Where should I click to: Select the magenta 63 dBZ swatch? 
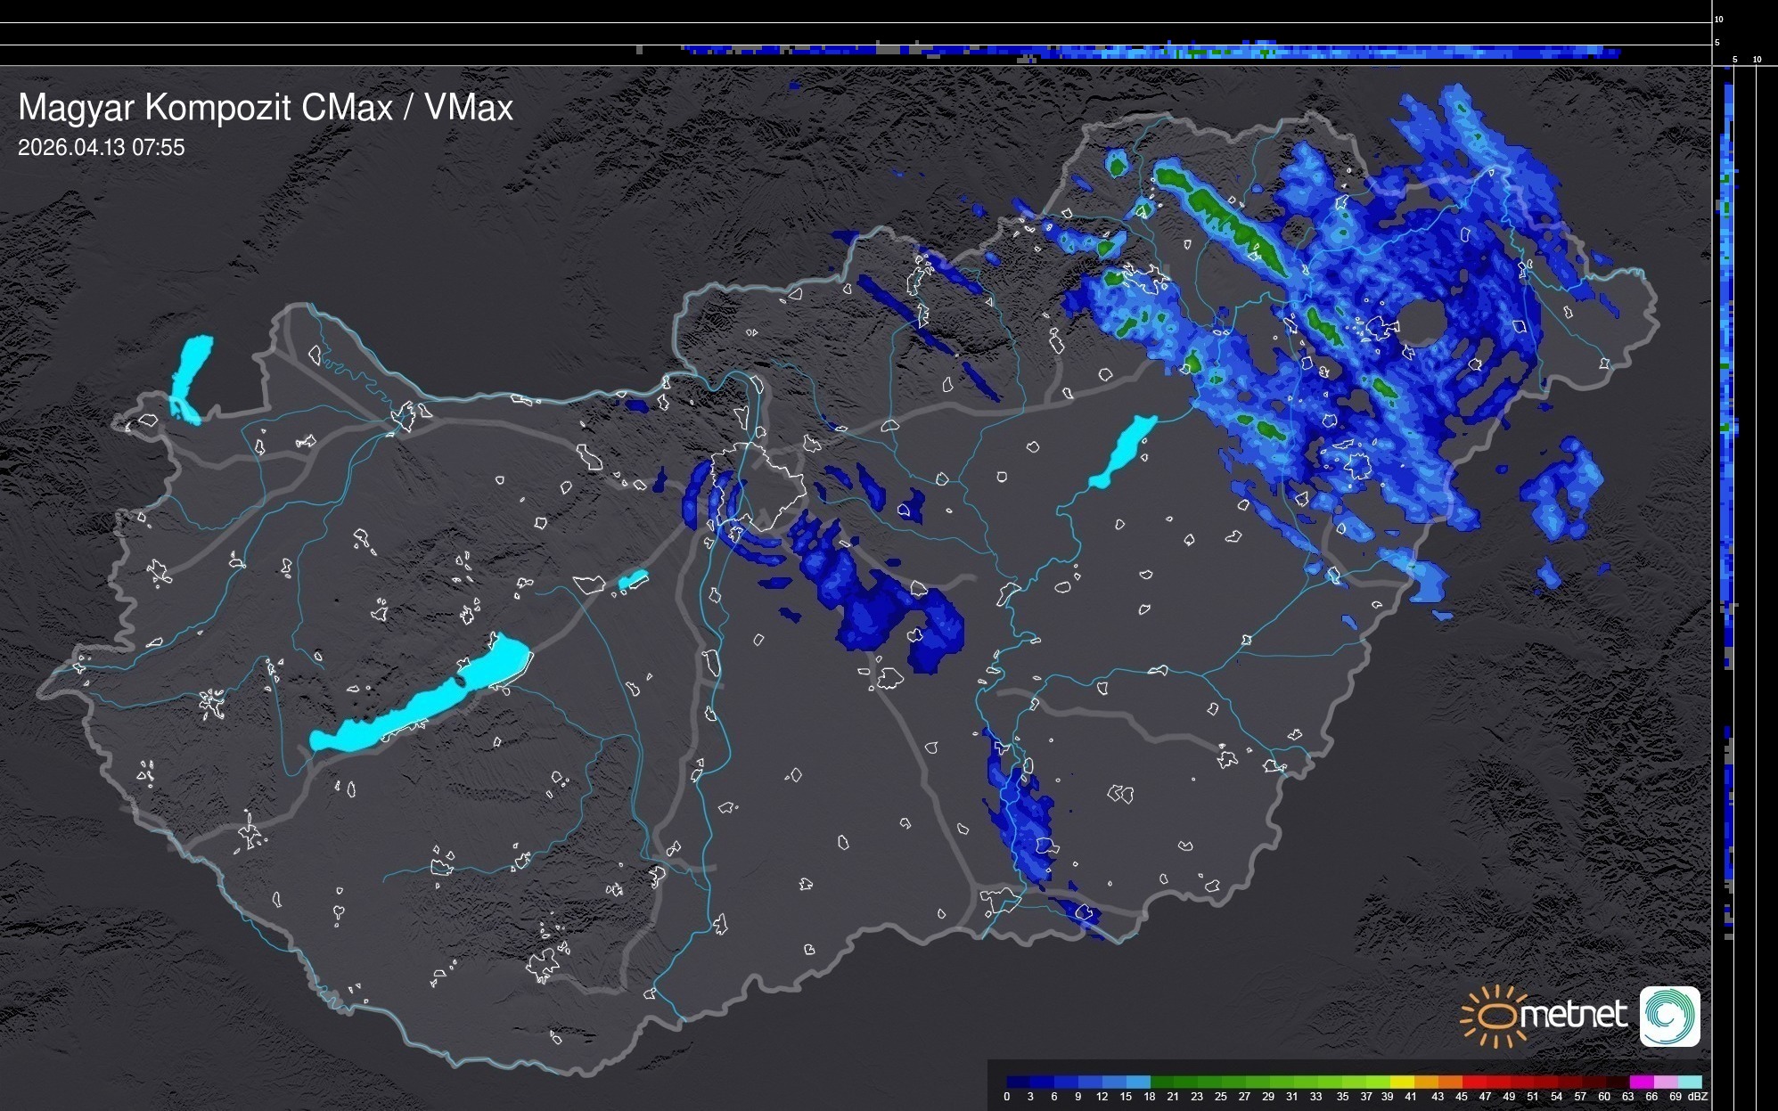1640,1082
